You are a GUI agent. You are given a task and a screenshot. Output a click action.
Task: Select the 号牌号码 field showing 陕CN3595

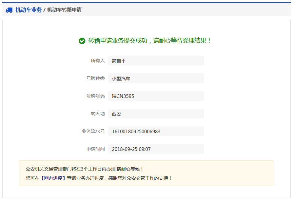pos(156,96)
